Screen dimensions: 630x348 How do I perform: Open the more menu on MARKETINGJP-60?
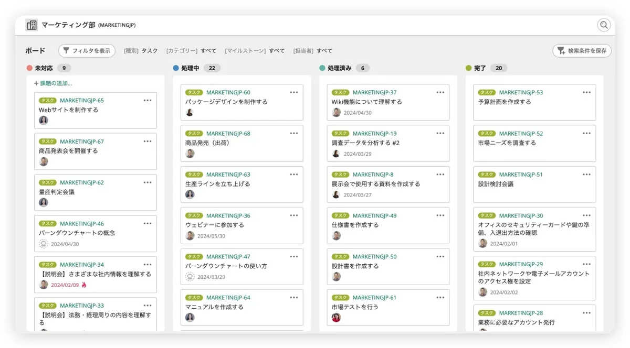(x=294, y=92)
